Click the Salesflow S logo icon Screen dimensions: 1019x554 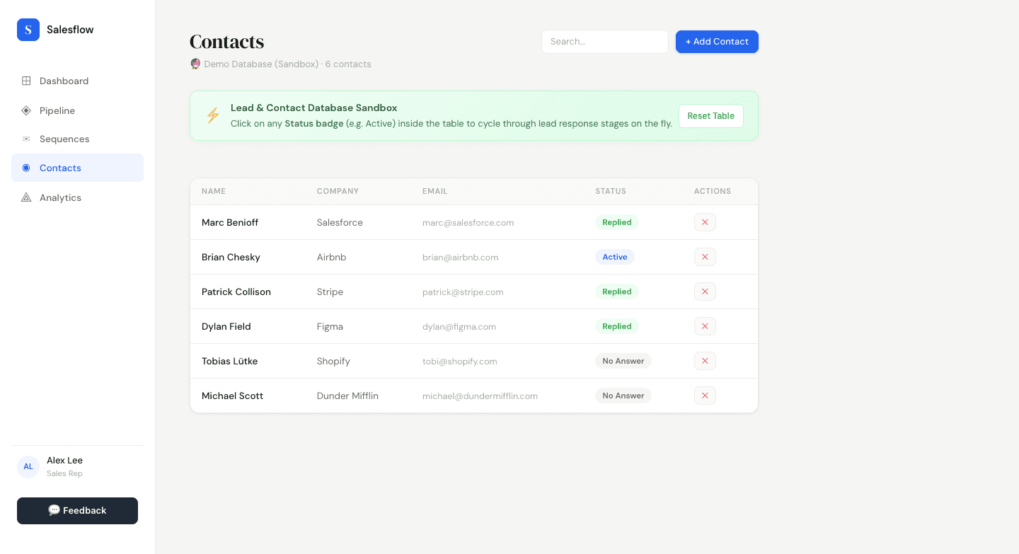(x=28, y=30)
